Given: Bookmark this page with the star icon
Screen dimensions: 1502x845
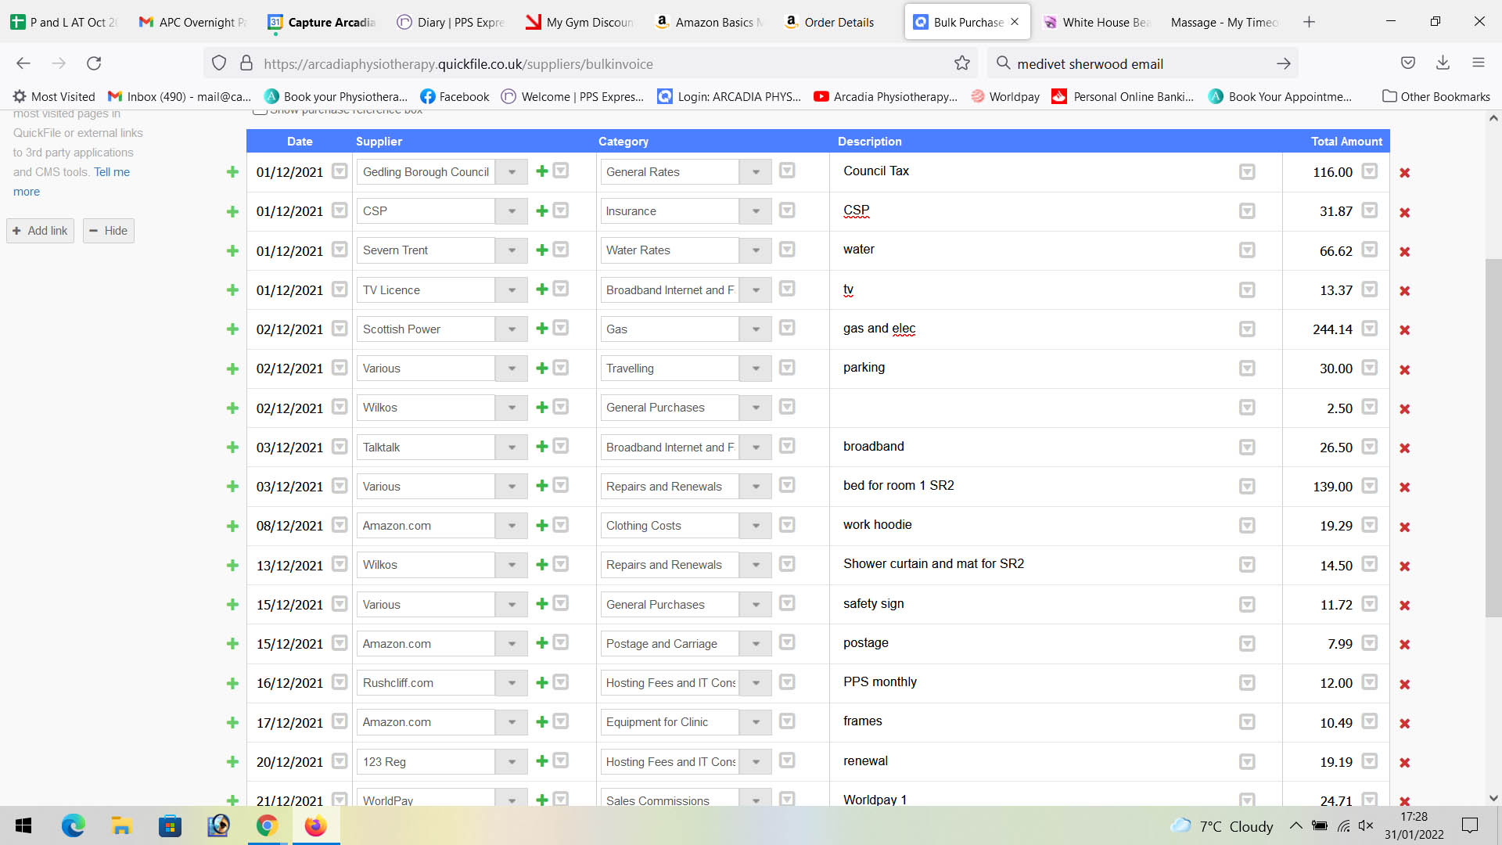Looking at the screenshot, I should 962,63.
